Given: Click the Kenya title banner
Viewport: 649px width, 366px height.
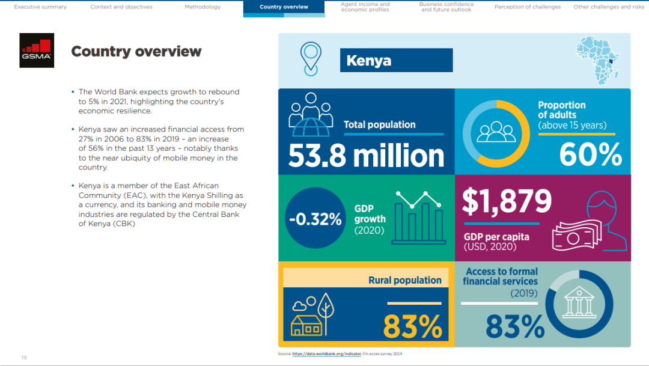Looking at the screenshot, I should 395,61.
